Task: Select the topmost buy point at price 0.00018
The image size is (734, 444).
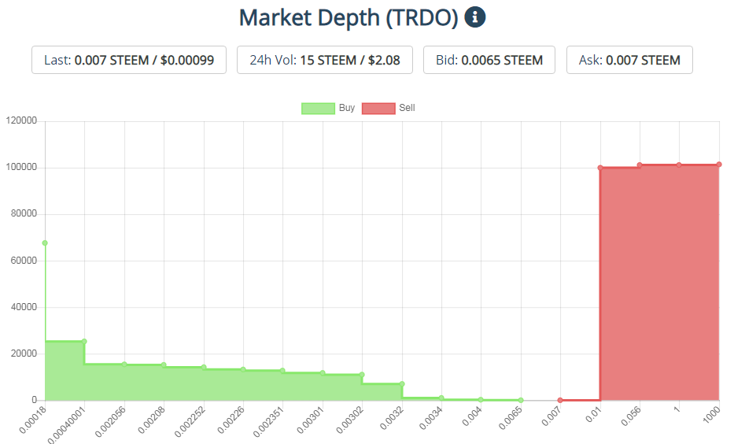Action: coord(45,243)
